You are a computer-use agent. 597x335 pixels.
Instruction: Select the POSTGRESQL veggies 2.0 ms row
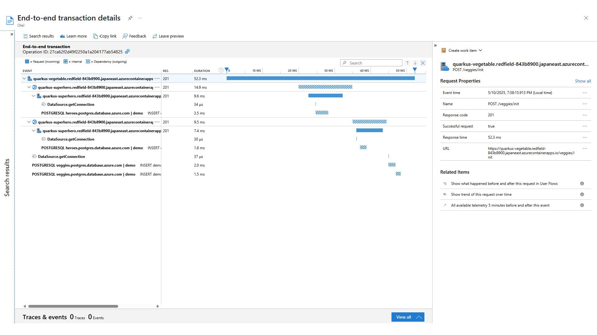pos(84,165)
